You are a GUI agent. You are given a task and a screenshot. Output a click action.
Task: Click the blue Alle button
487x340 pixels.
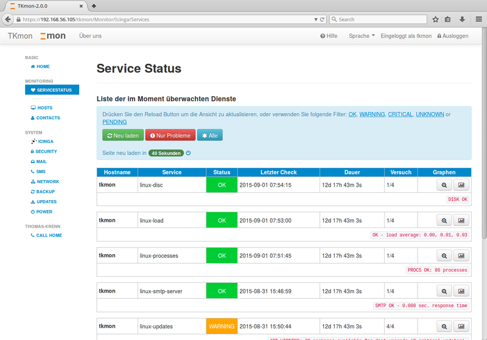(x=209, y=135)
